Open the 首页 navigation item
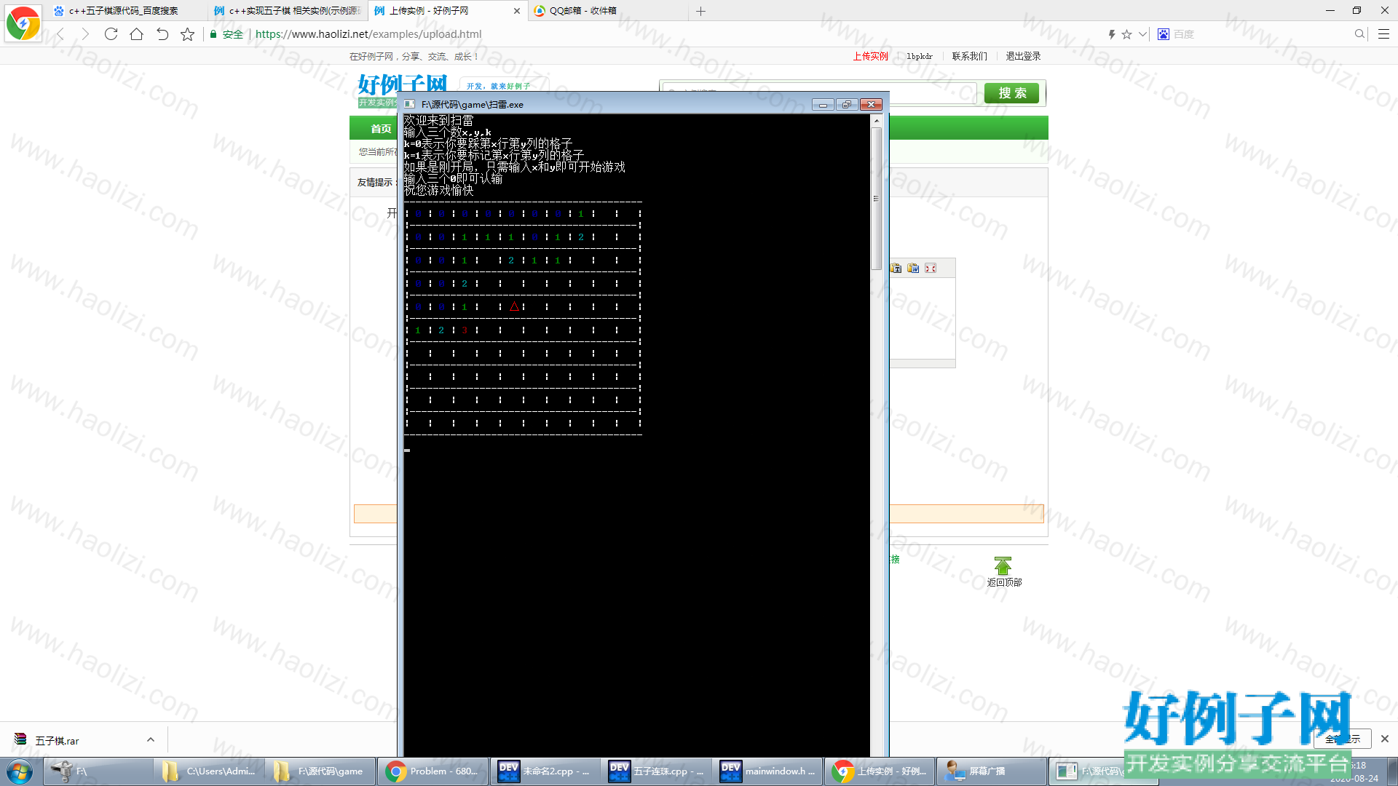 (381, 129)
